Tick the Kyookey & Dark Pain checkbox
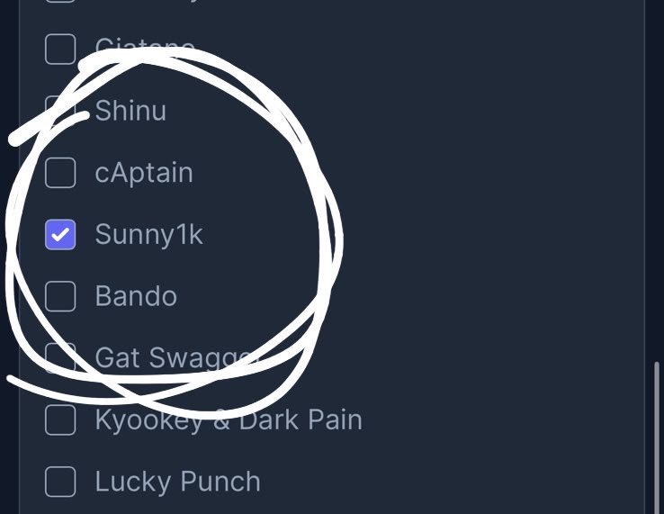 point(60,419)
